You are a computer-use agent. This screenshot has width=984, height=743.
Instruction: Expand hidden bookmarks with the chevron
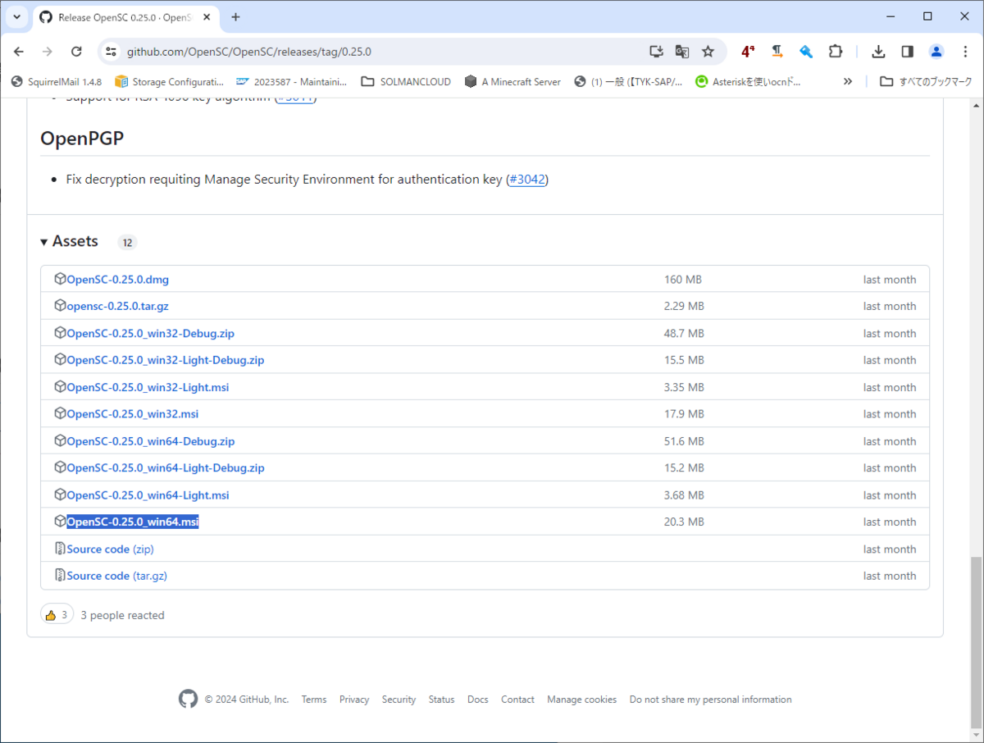[x=847, y=81]
